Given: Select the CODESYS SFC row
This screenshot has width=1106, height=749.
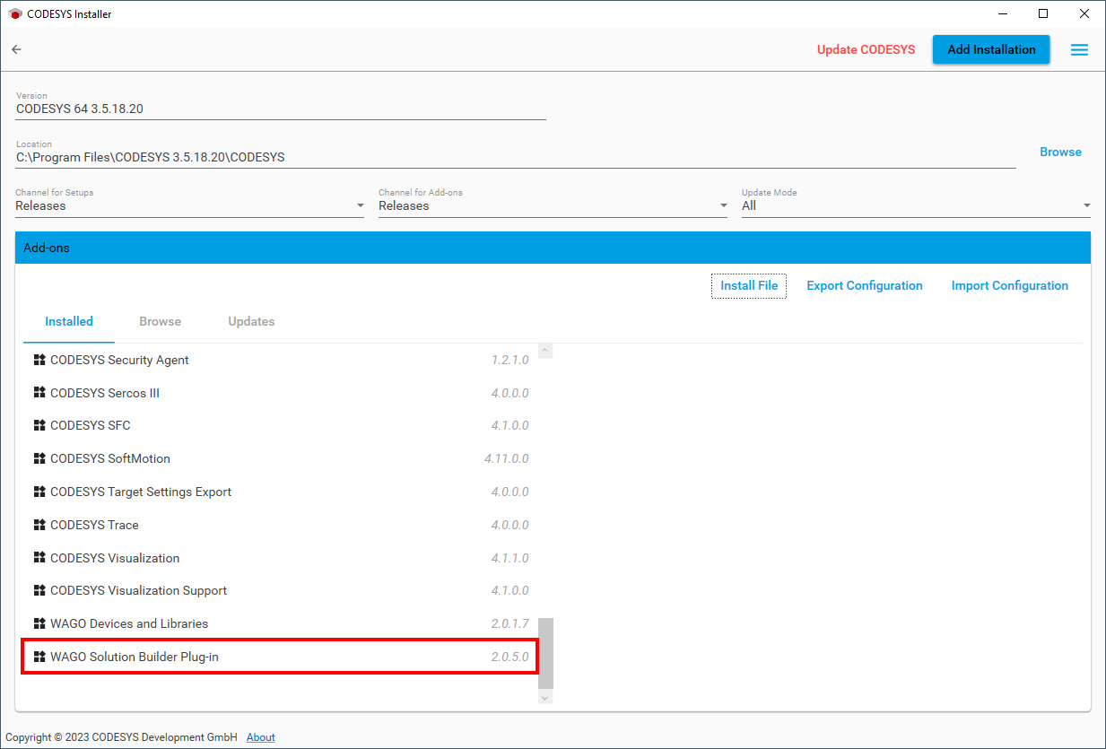Looking at the screenshot, I should click(280, 425).
